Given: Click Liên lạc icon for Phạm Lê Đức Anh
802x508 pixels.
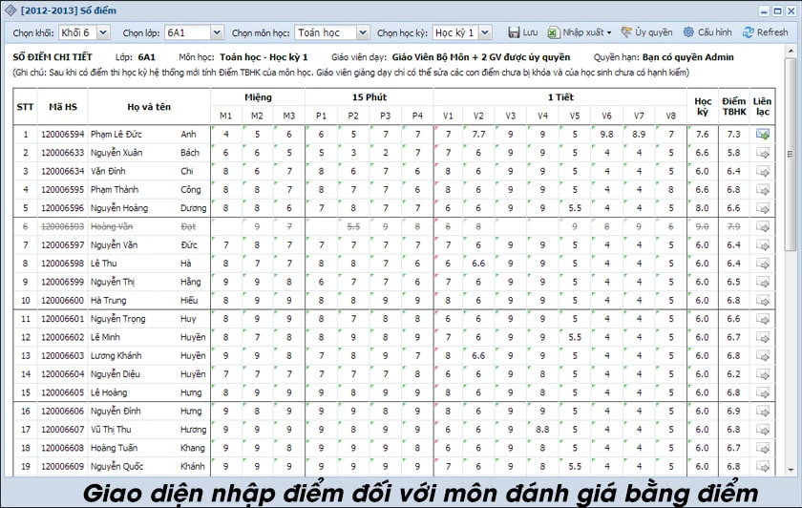Looking at the screenshot, I should [x=763, y=135].
